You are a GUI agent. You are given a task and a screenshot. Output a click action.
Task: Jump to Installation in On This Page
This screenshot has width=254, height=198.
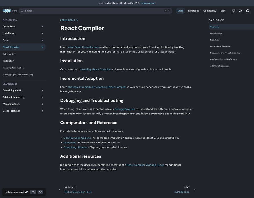(215, 40)
